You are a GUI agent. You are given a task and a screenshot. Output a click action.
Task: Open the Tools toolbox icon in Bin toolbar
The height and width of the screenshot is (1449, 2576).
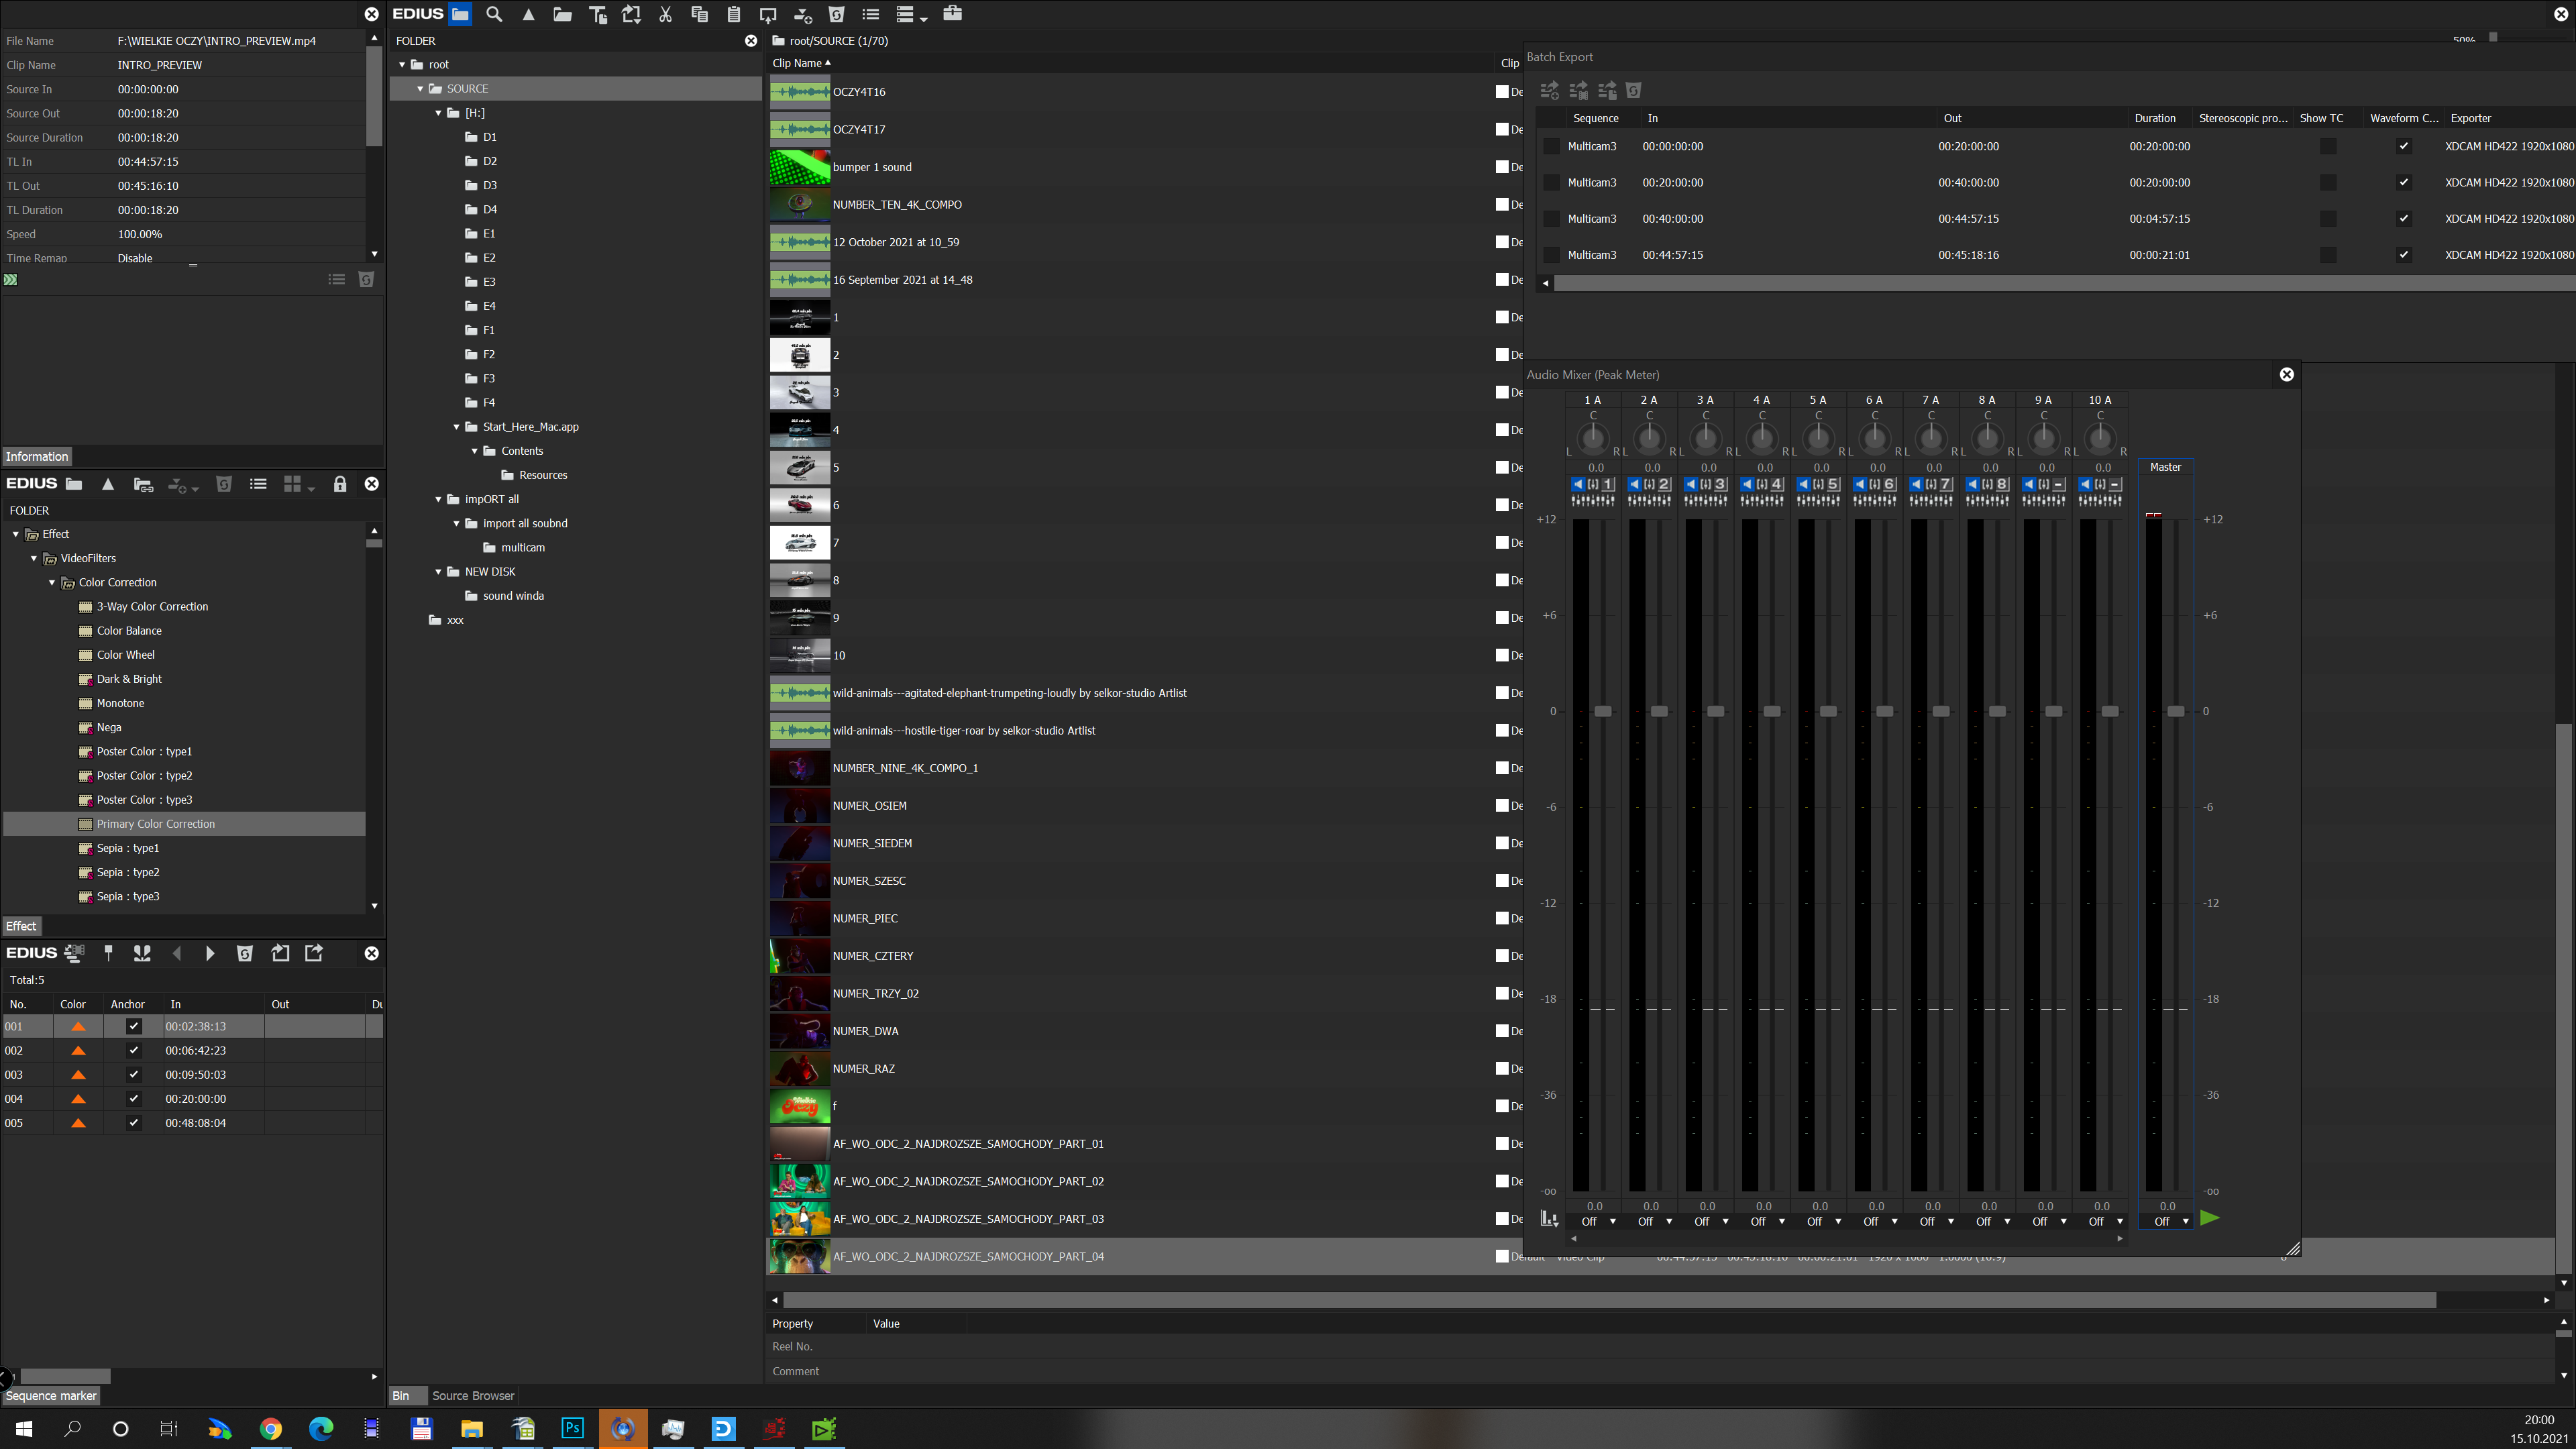[952, 14]
